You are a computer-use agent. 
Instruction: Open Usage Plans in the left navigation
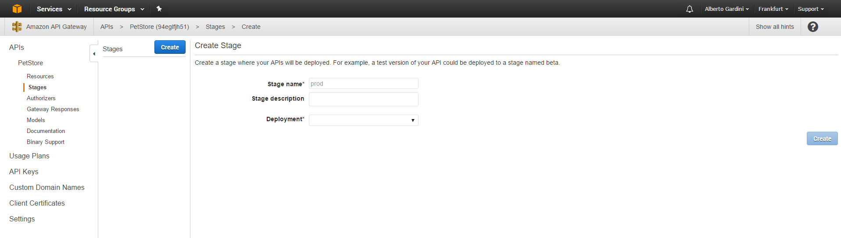tap(29, 156)
